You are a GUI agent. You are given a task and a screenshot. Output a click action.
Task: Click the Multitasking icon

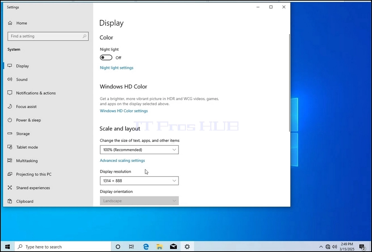pyautogui.click(x=10, y=161)
